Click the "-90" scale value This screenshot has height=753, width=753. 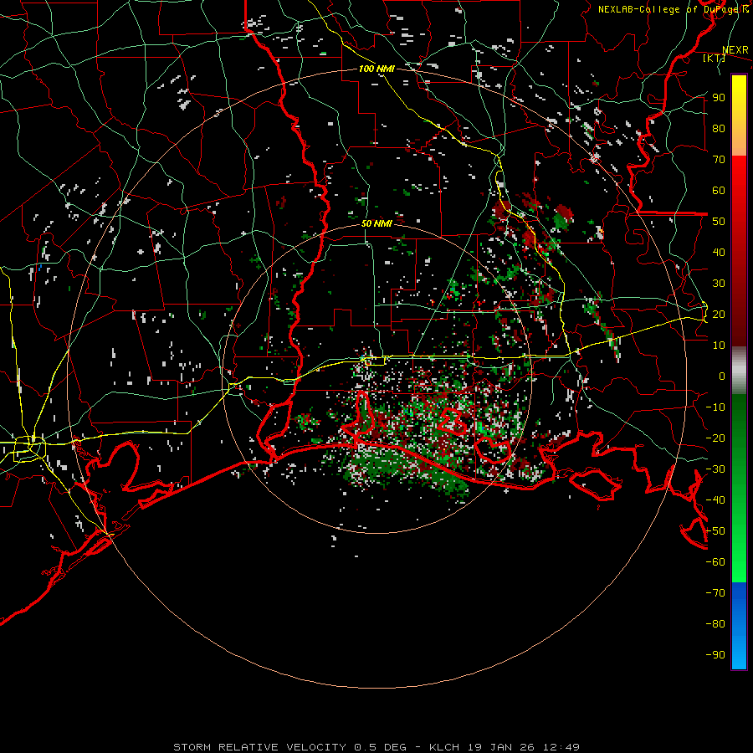tap(715, 655)
